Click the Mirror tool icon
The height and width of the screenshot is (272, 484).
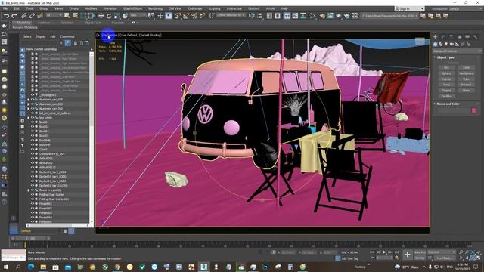(252, 16)
